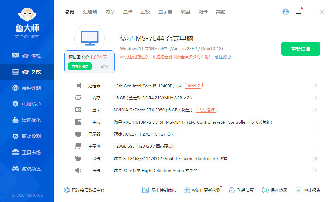The image size is (330, 202).
Task: Expand the 网卡 details chevron
Action: pos(316,158)
